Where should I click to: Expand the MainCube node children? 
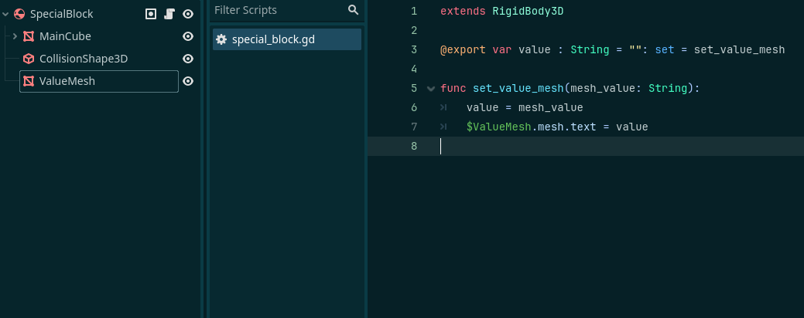pos(15,36)
